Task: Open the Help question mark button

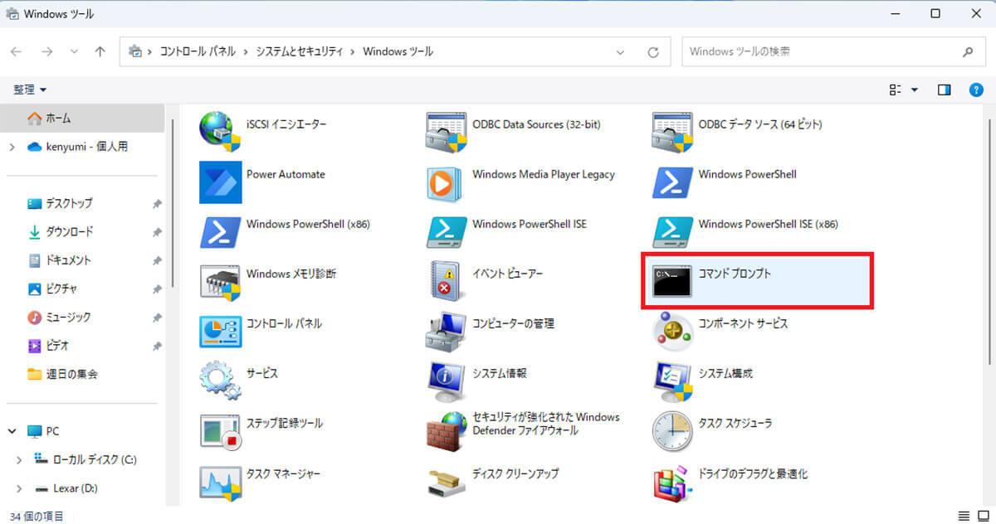Action: pos(976,90)
